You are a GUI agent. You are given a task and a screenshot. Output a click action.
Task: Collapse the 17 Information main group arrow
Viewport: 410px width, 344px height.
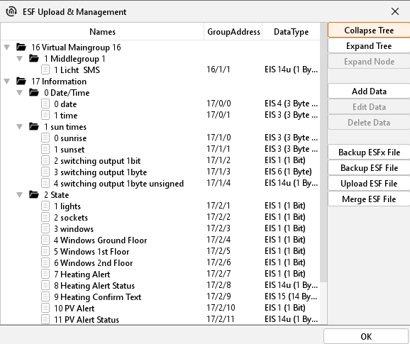coord(7,82)
